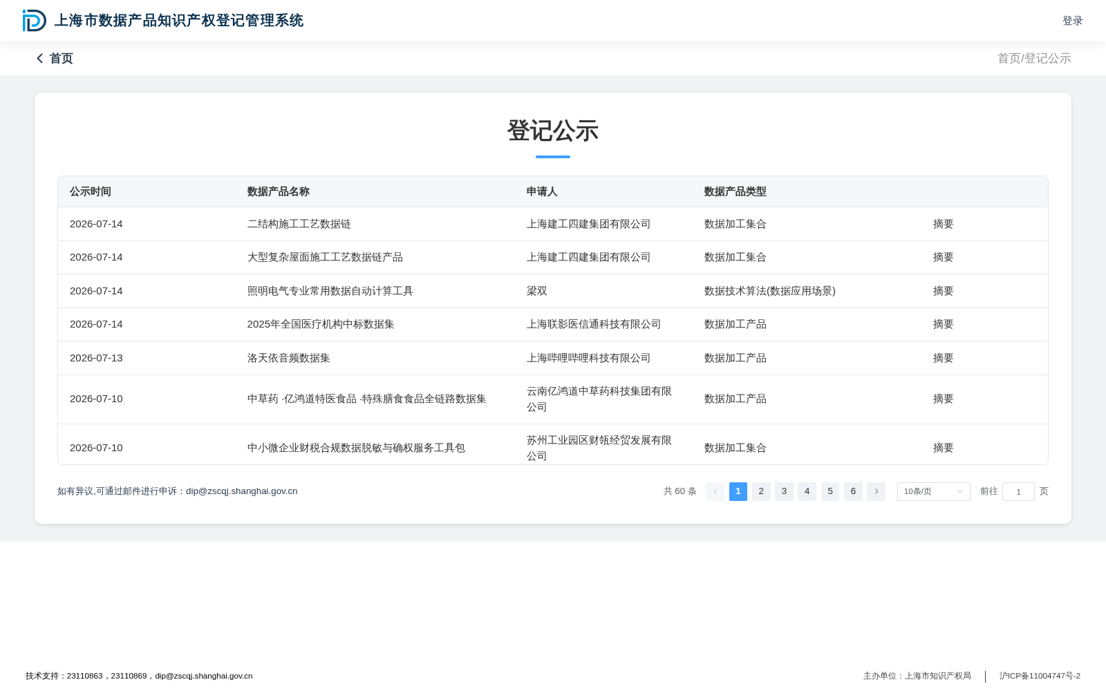The height and width of the screenshot is (691, 1106).
Task: Select page 5 in pagination
Action: (x=830, y=491)
